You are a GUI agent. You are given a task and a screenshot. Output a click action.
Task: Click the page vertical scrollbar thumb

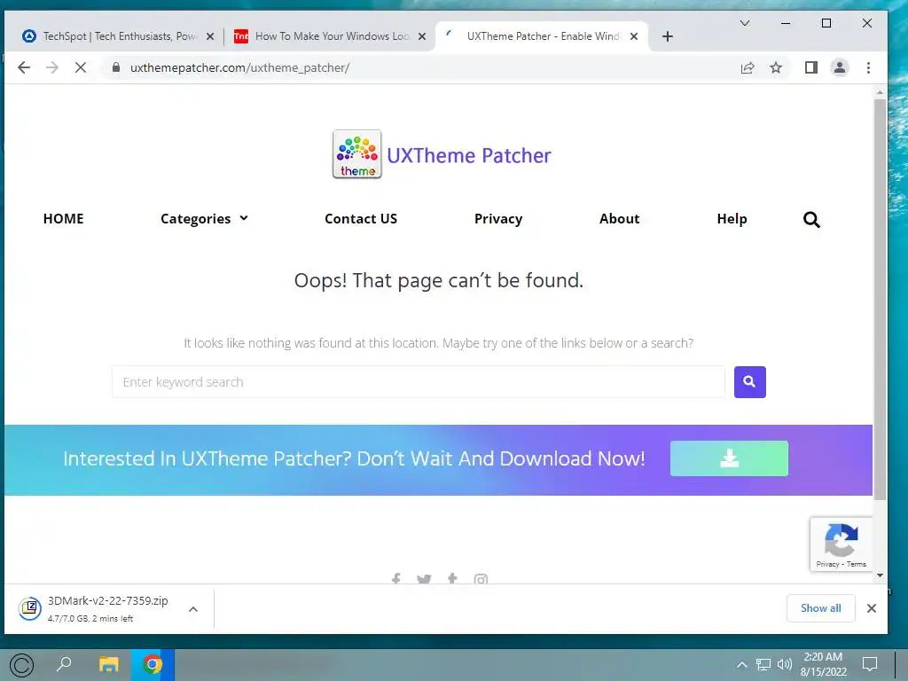pyautogui.click(x=881, y=299)
